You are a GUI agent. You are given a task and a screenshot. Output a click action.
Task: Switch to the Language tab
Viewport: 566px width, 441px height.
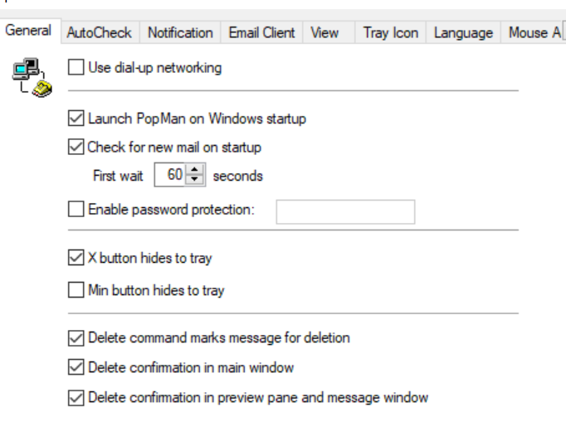coord(463,33)
